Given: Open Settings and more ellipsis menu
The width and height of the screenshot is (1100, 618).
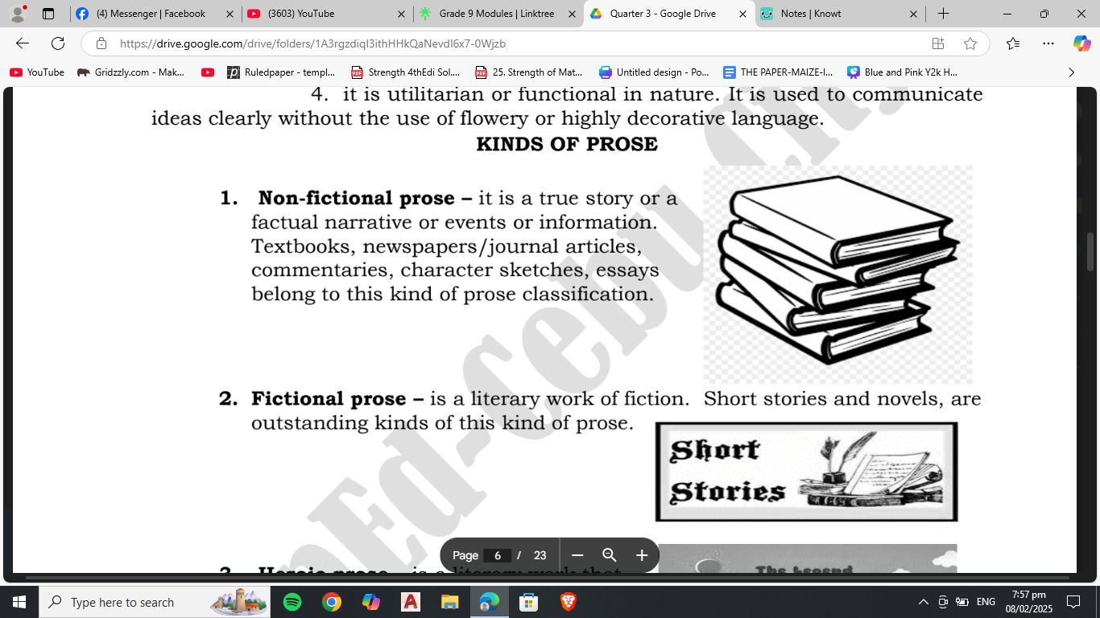Looking at the screenshot, I should 1048,43.
